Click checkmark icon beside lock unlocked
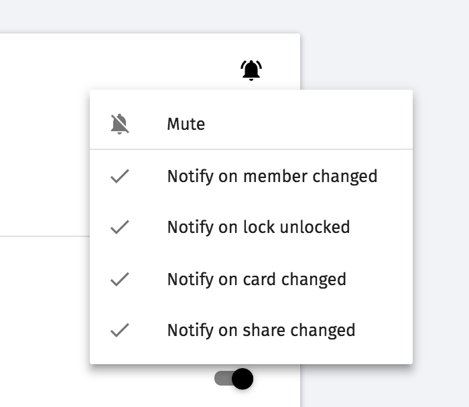Screen dimensions: 469x407 120,227
